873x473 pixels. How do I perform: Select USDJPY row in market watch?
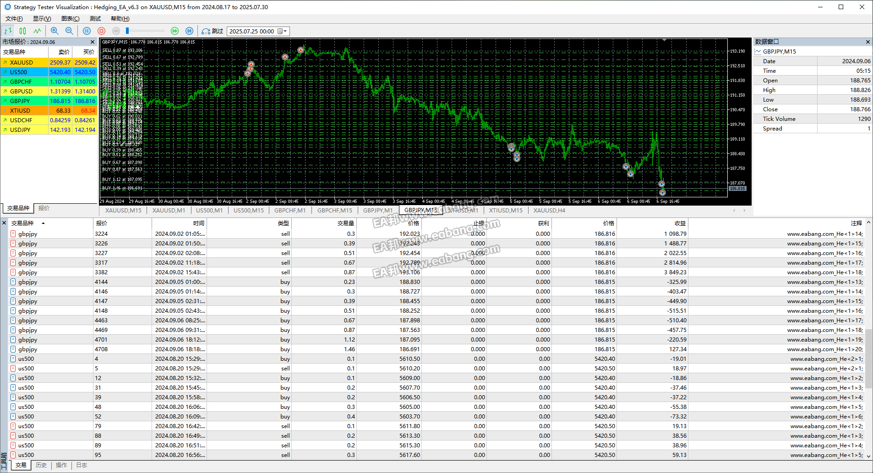49,130
